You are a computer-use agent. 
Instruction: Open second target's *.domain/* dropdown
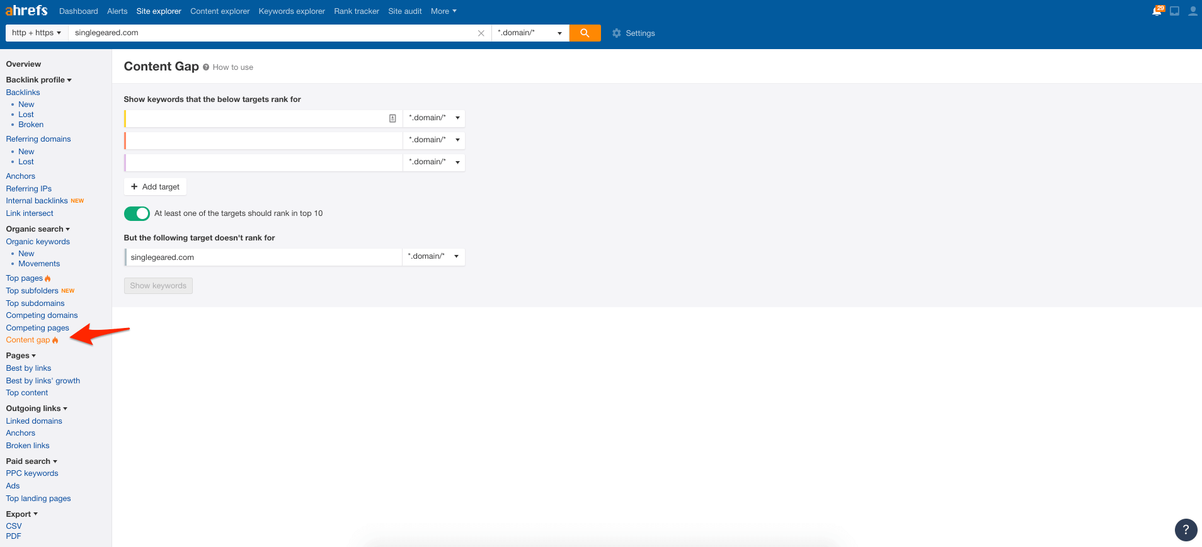click(434, 140)
